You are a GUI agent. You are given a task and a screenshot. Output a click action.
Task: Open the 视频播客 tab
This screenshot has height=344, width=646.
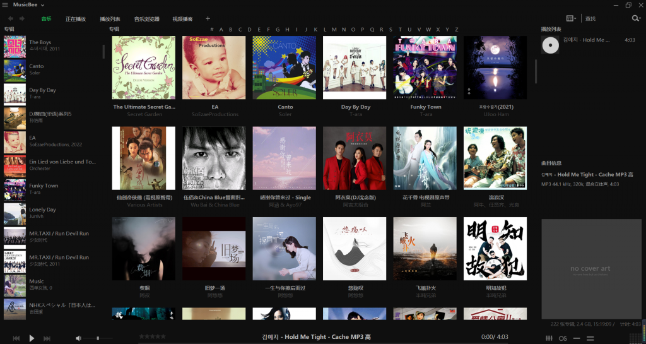(x=182, y=19)
